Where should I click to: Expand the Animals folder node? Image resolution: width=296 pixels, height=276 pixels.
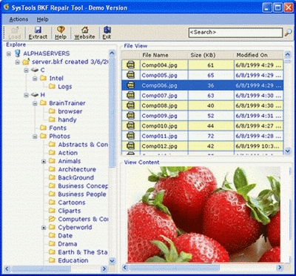[x=44, y=162]
